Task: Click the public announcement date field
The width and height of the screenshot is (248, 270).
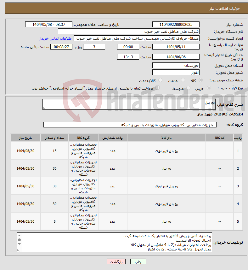Action: 49,25
